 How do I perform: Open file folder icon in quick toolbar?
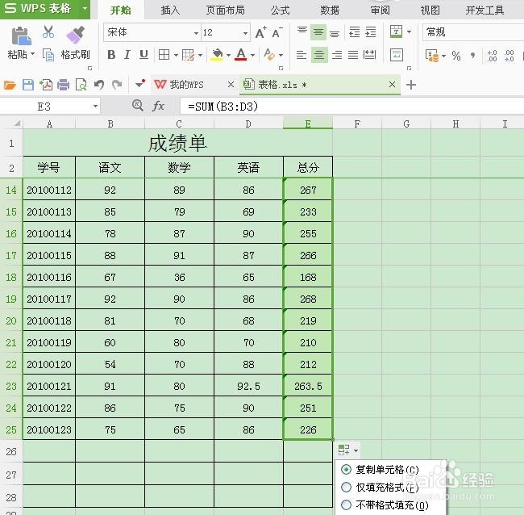[x=10, y=85]
